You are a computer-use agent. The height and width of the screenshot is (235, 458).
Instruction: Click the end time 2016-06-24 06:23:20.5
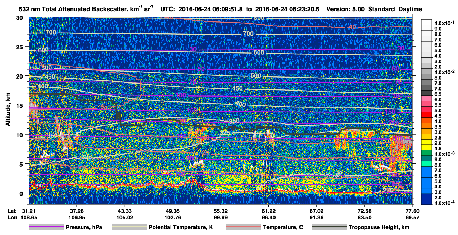point(287,9)
